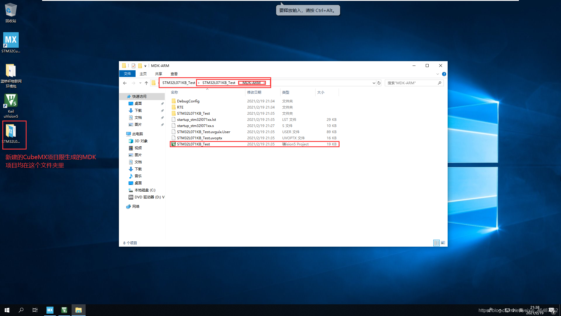Open the STM32CubeMX desktop shortcut icon

point(11,40)
